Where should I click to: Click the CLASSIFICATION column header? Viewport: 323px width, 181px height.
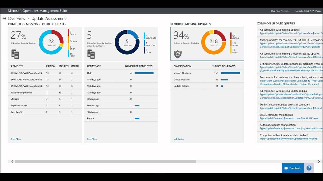pos(182,66)
